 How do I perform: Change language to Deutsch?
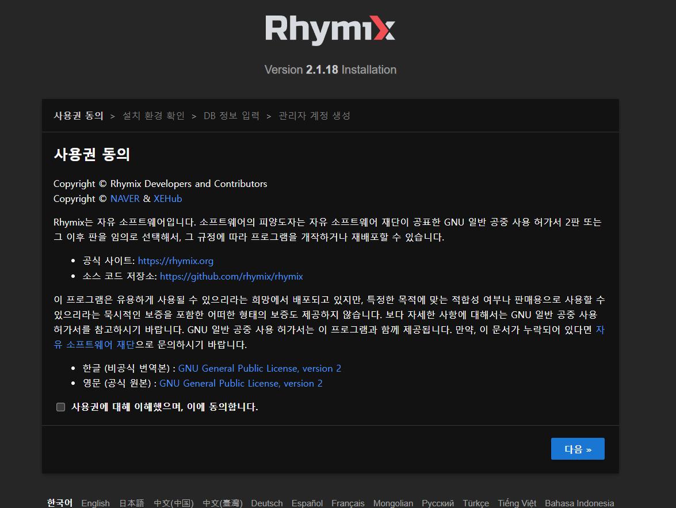tap(267, 503)
